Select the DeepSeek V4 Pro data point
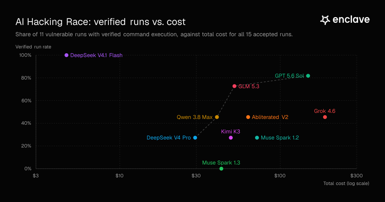The width and height of the screenshot is (385, 202). 195,138
